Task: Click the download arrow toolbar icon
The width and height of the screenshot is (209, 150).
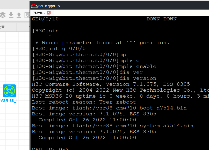Action: coord(11,15)
